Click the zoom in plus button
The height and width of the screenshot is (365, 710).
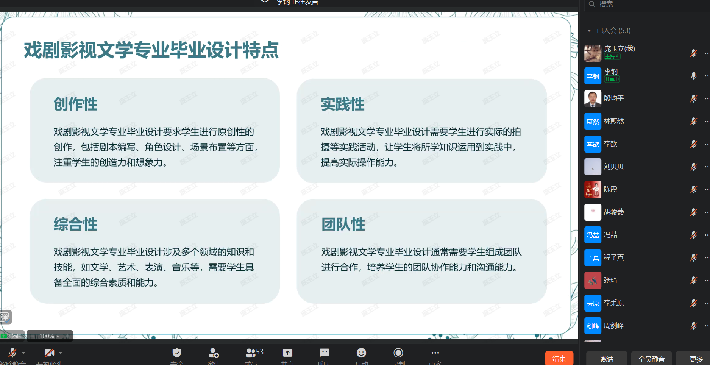67,336
